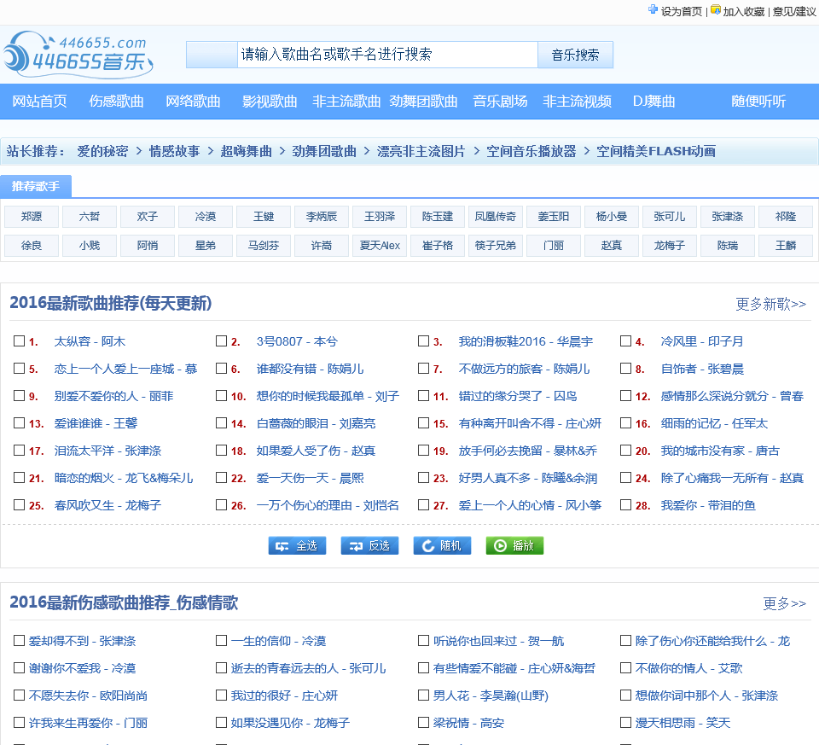Select singer 夏天Alex
This screenshot has width=819, height=745.
379,246
